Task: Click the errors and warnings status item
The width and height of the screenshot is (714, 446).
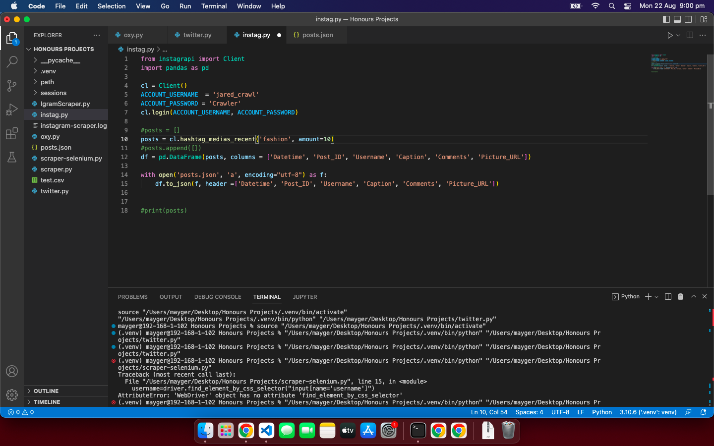Action: coord(21,412)
